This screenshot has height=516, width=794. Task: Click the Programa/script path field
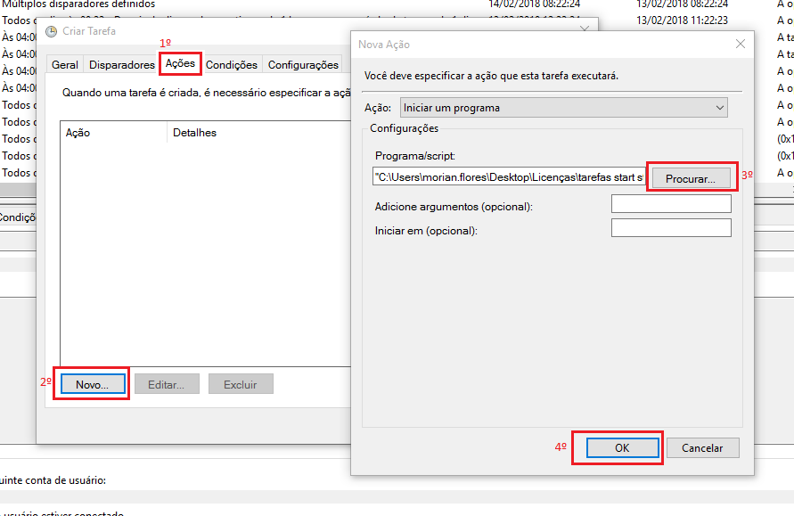[x=508, y=177]
